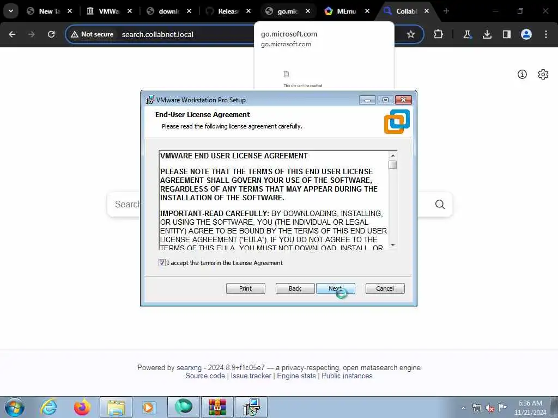Click license scrollbar up arrow
Viewport: 558px width, 418px height.
pos(392,156)
